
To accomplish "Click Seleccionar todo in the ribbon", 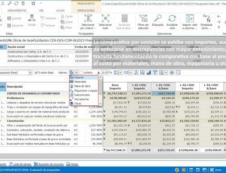I will coord(105,22).
